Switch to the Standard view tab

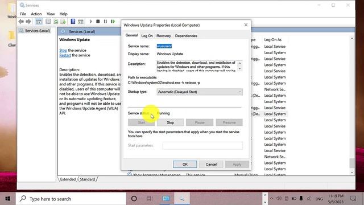point(87,179)
